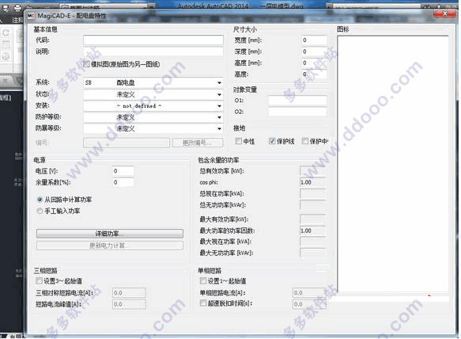
Task: Enable 设置3~起始值 checkbox
Action: [39, 281]
